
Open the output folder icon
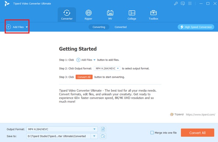103,136
